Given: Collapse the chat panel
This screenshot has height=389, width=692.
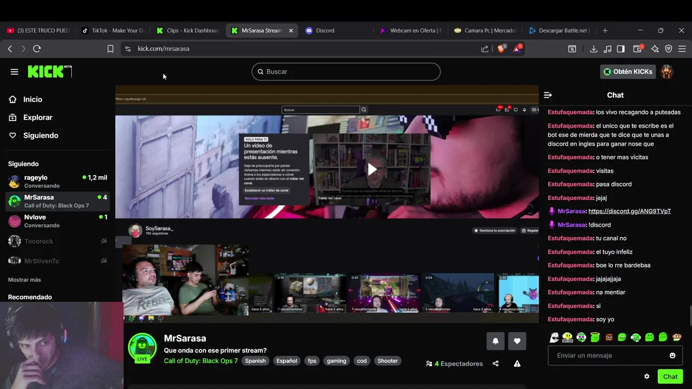Looking at the screenshot, I should point(548,95).
